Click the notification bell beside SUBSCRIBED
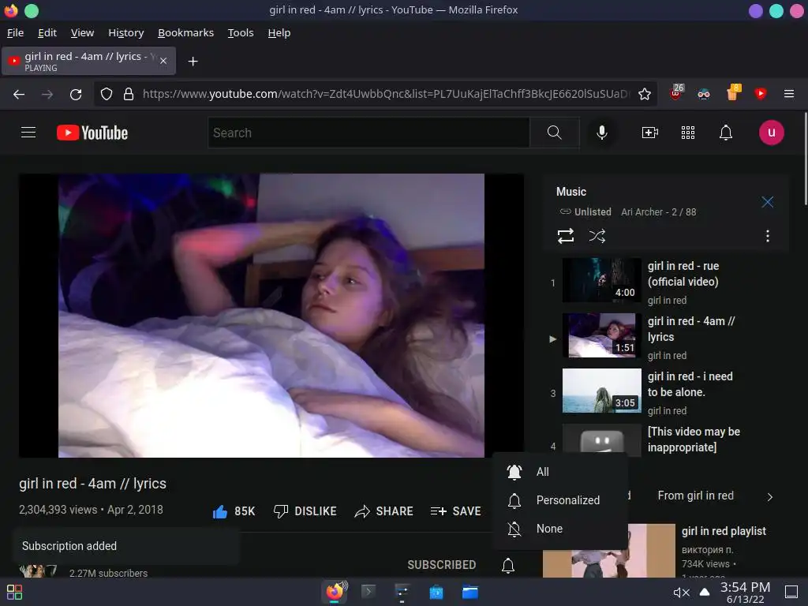Viewport: 808px width, 606px height. pos(508,565)
